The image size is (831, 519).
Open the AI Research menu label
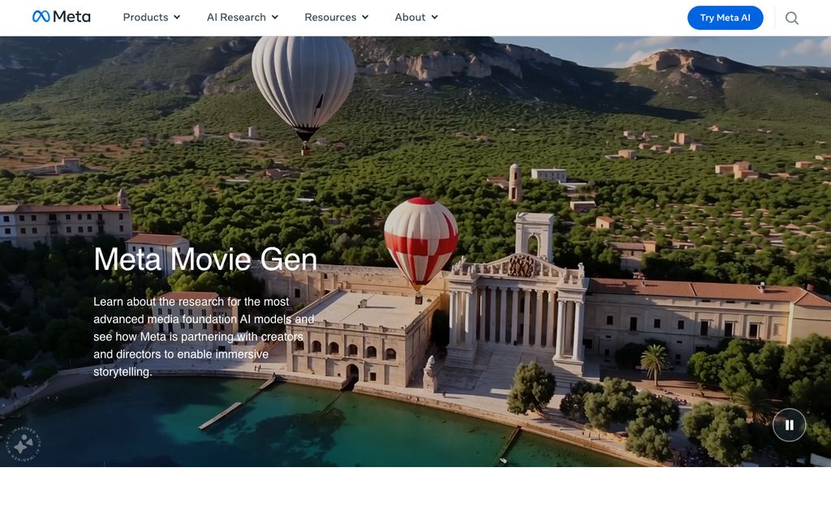[x=236, y=18]
